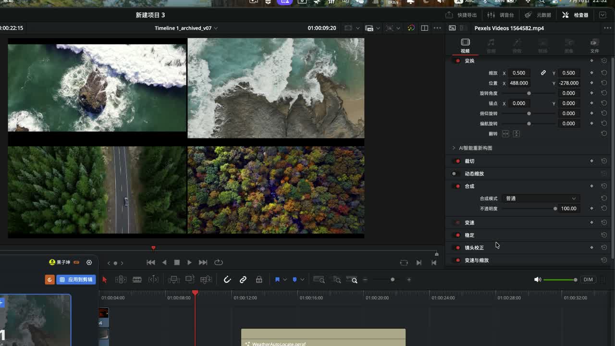The image size is (615, 346).
Task: Click the blue flag icon
Action: coord(277,280)
